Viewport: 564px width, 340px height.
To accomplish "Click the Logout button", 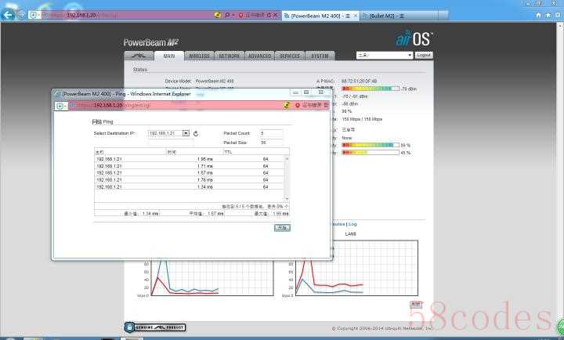I will point(424,55).
